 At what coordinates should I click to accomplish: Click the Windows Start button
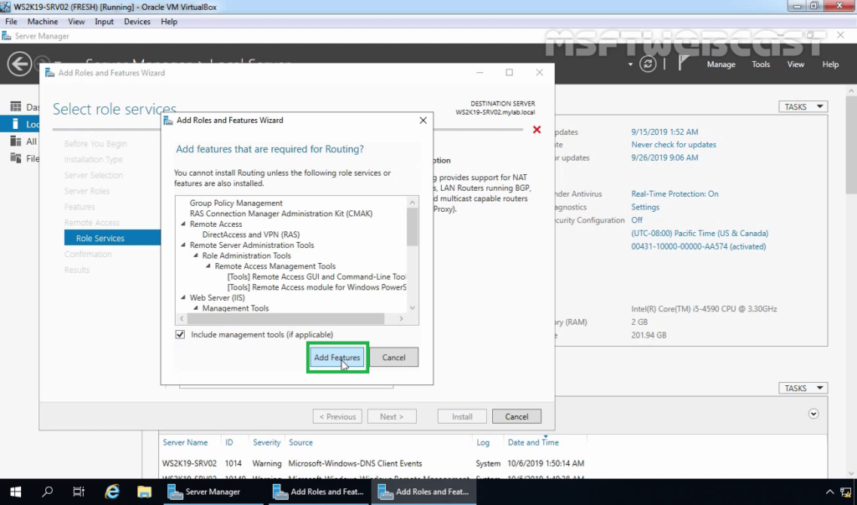click(16, 492)
